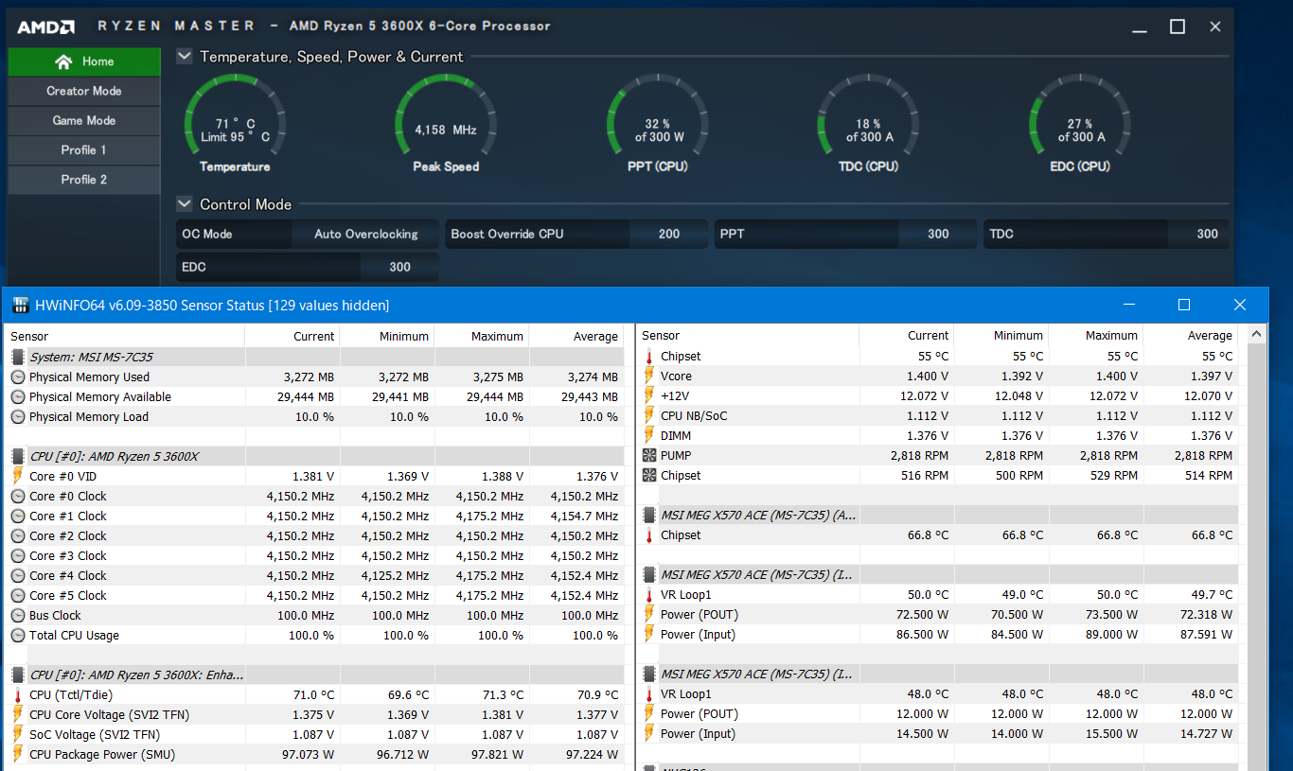Click the HWiNFO scrollbar up arrow

[1256, 334]
